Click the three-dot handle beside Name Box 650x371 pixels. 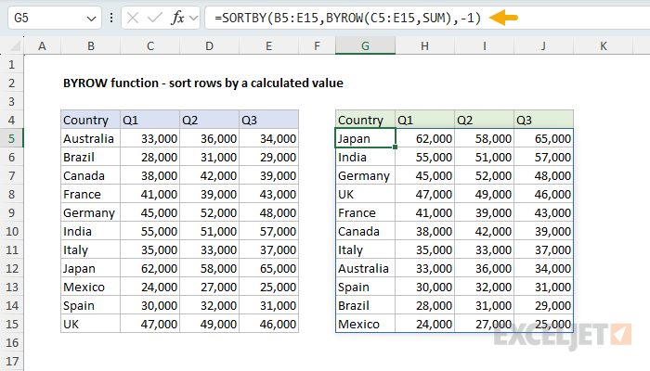[x=111, y=19]
